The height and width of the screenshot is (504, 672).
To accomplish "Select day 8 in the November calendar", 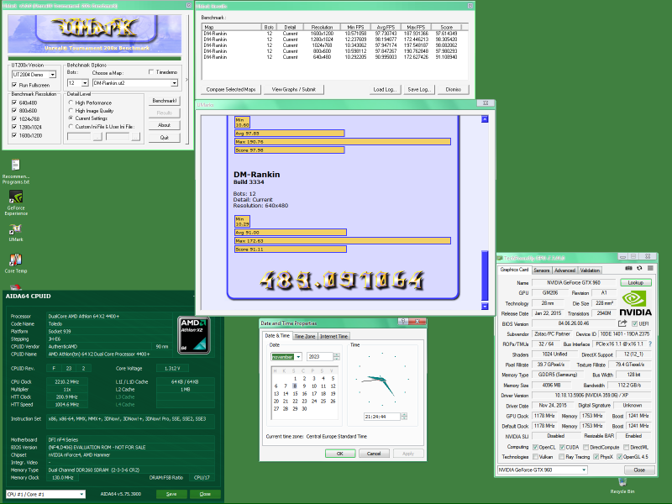I will (x=295, y=386).
